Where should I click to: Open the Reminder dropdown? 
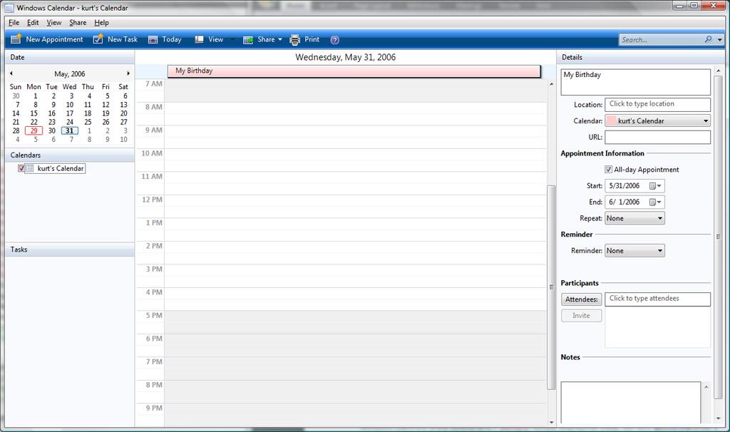(x=634, y=251)
